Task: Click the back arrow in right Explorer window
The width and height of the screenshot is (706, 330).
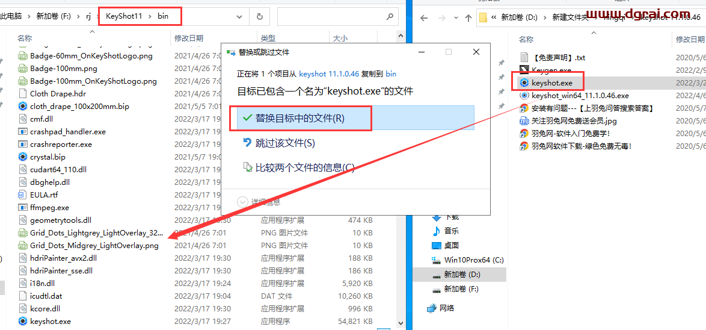Action: pos(424,17)
